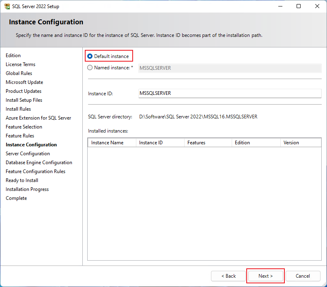The image size is (327, 287).
Task: Click the Instance Name column header
Action: click(x=112, y=143)
